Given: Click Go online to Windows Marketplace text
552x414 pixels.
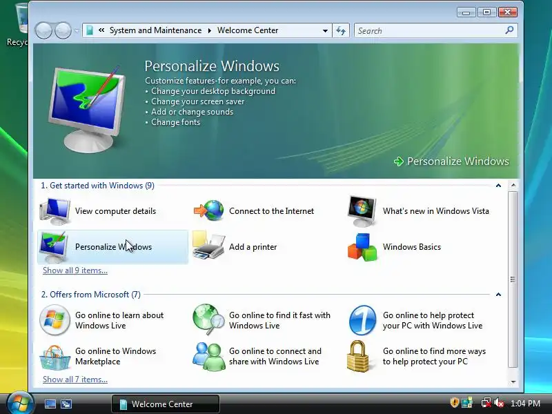Looking at the screenshot, I should (x=115, y=356).
